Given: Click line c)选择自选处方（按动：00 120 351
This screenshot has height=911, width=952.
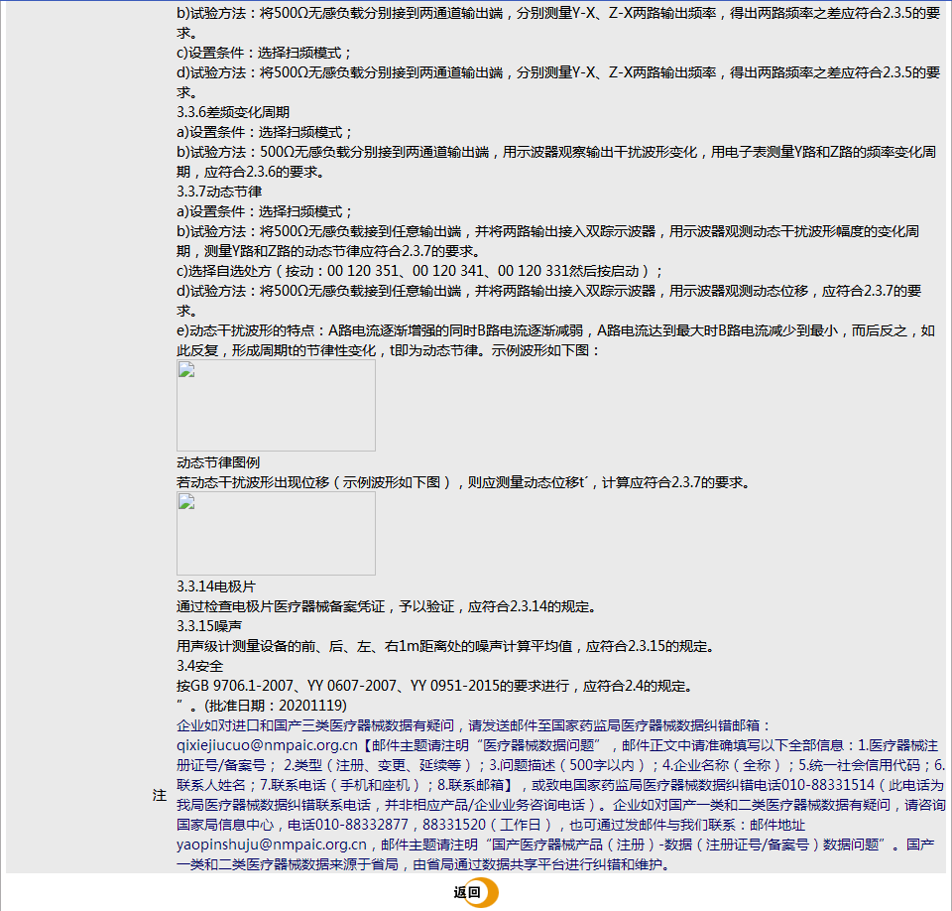Looking at the screenshot, I should point(419,271).
